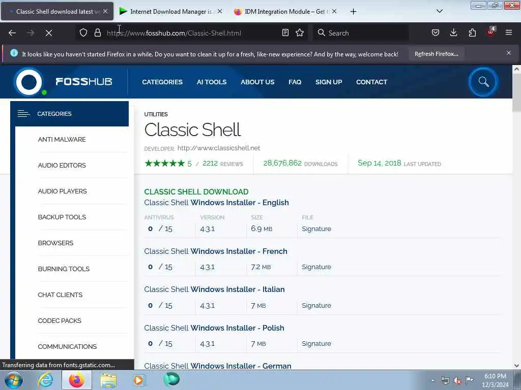Close the Classic Shell tab
Viewport: 521px width, 390px height.
(x=105, y=11)
